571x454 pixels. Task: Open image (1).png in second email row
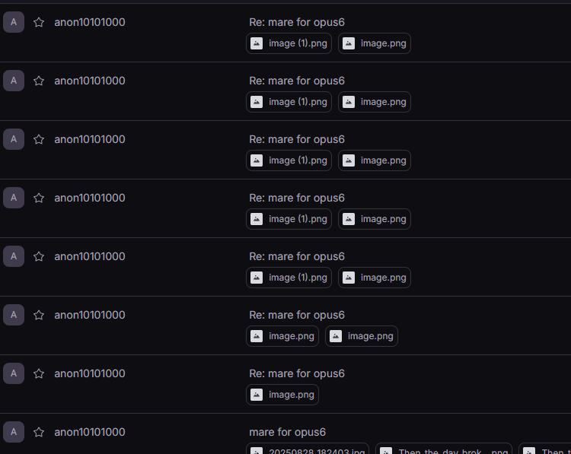(289, 102)
